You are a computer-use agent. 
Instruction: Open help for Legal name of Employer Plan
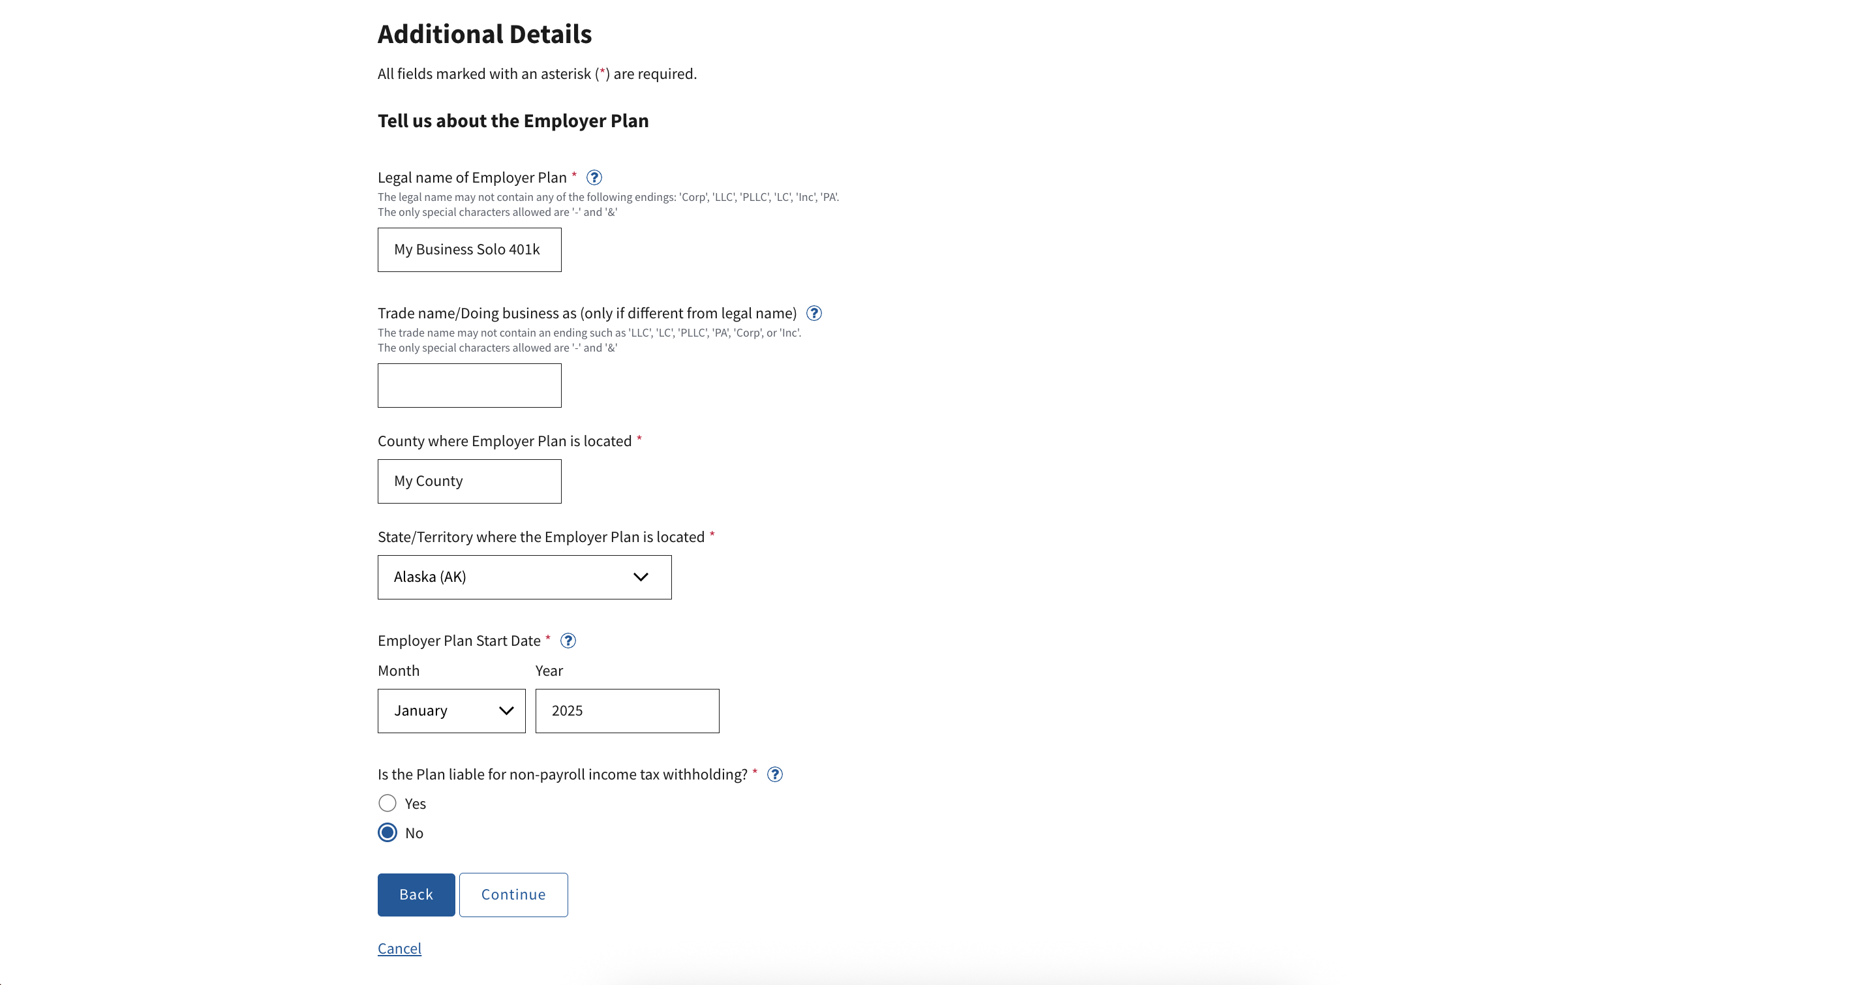(594, 177)
